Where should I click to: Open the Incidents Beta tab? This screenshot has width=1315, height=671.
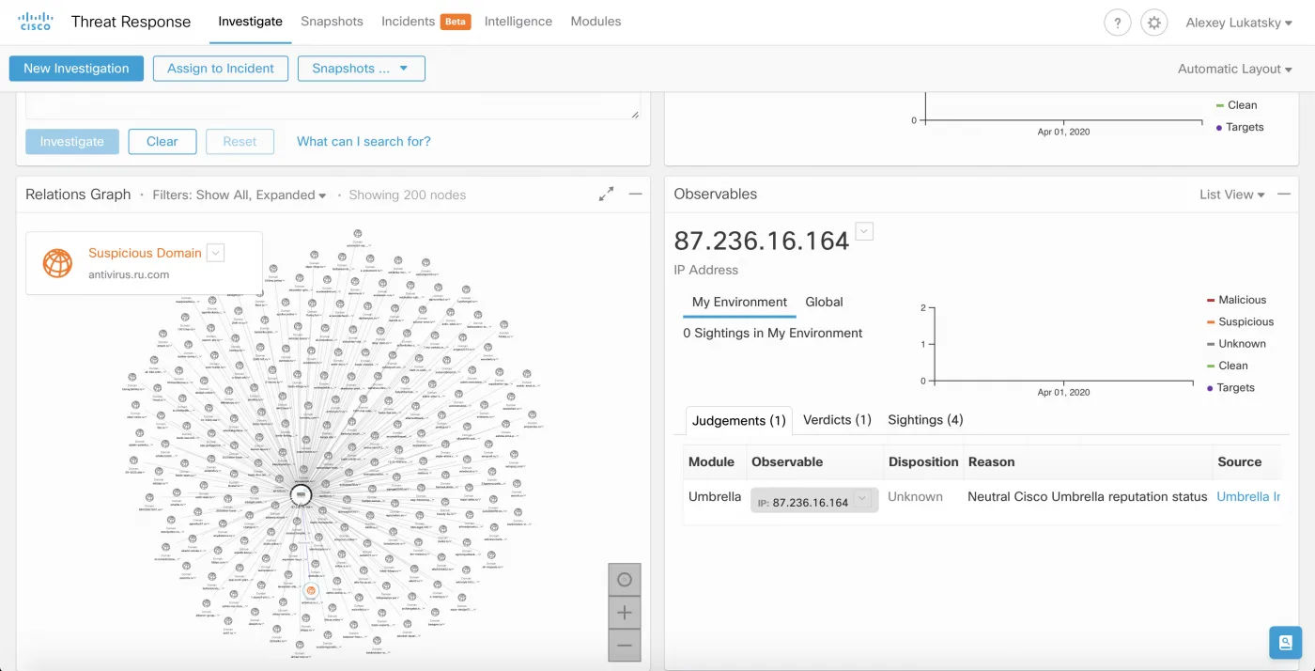click(x=425, y=21)
